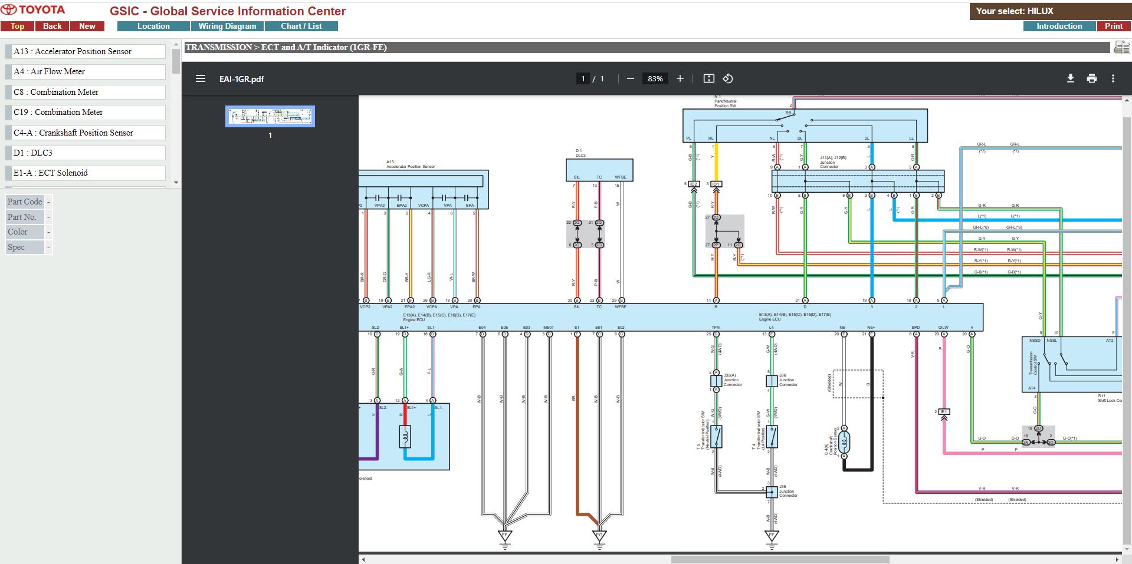Select A13 : Accelerator Position Sensor
Screen dimensions: 1132x564
[x=86, y=51]
